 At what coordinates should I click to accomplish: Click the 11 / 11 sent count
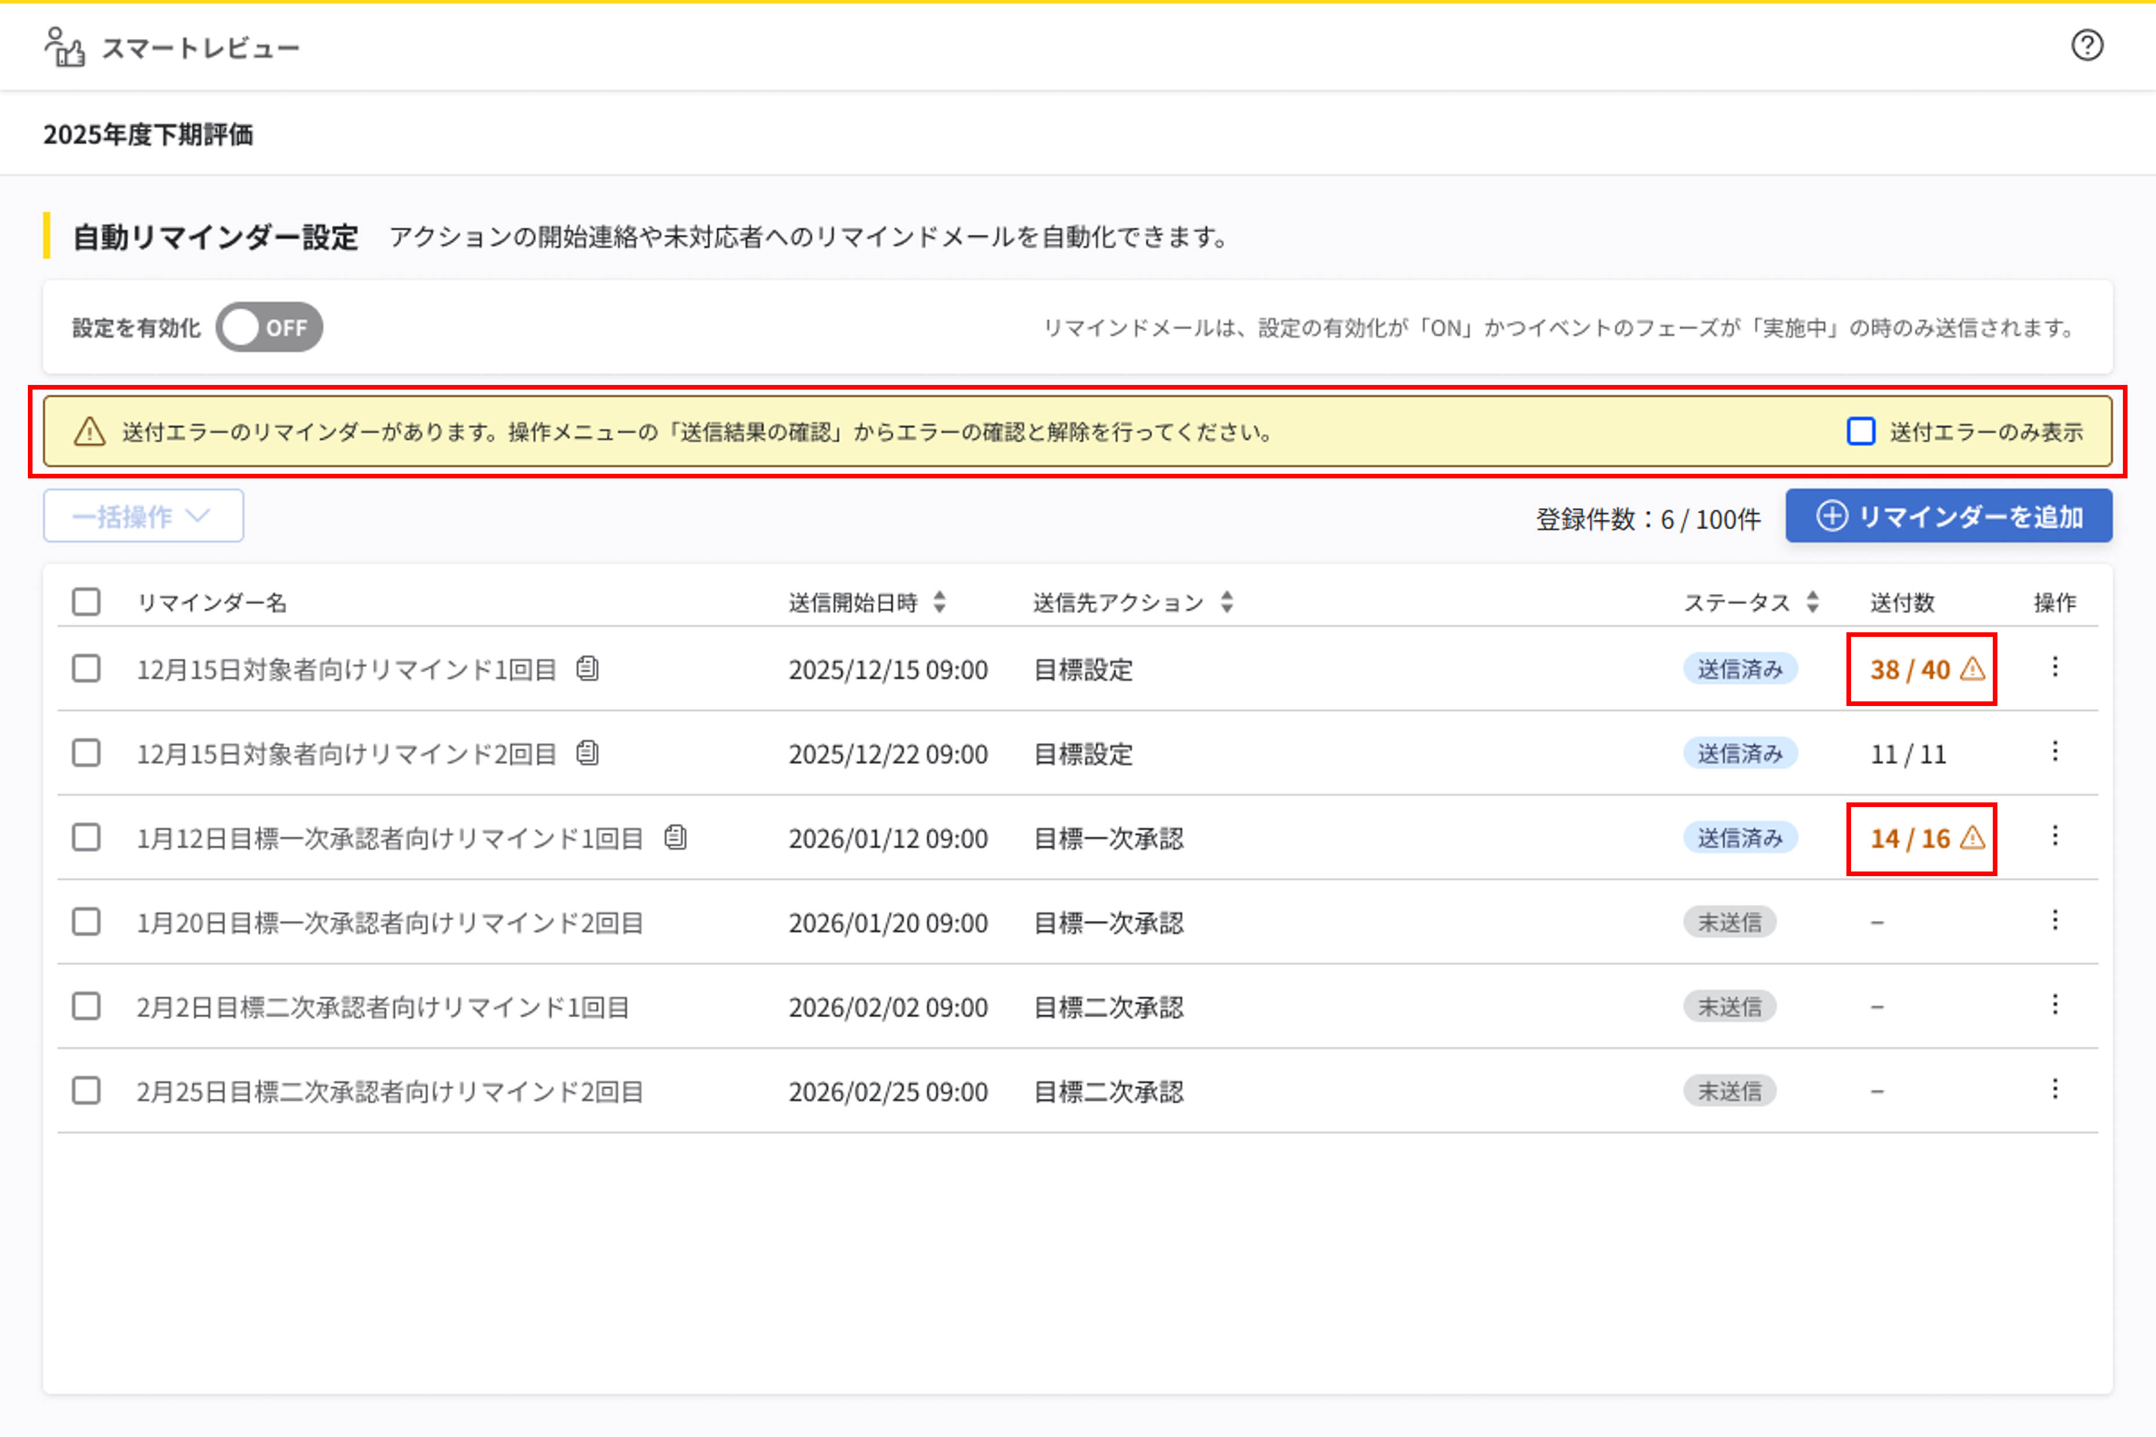(1907, 754)
